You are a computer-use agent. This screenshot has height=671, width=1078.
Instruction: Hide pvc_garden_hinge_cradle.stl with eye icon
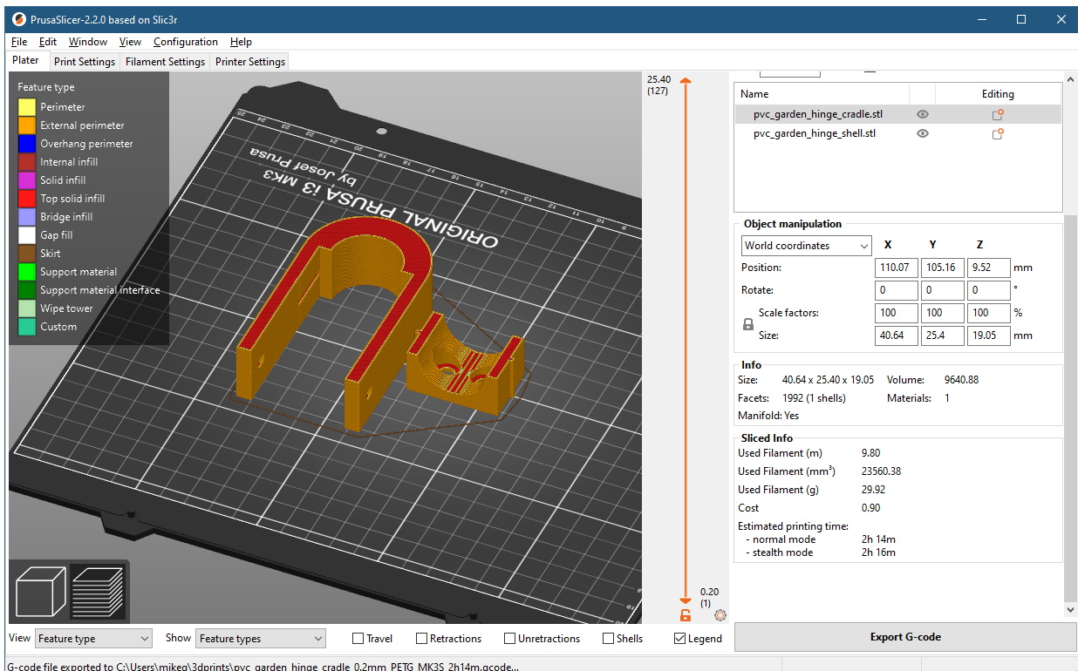pyautogui.click(x=922, y=114)
